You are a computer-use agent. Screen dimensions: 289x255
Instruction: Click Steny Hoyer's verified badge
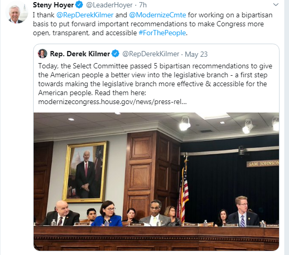79,5
